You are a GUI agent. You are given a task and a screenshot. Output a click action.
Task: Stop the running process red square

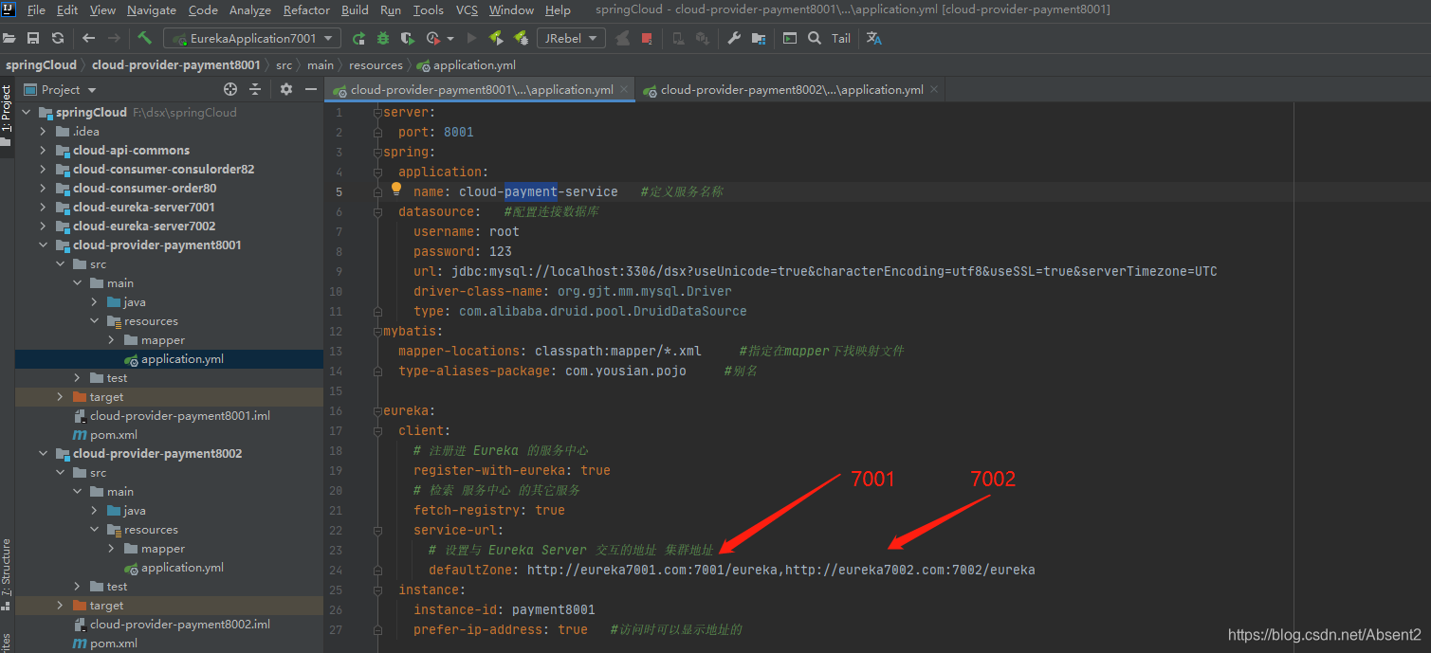coord(647,39)
